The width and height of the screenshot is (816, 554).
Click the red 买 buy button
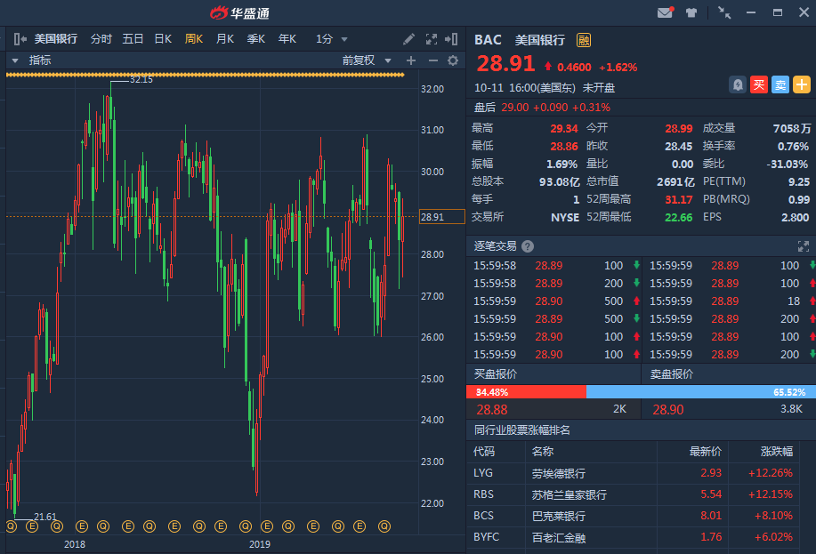758,84
